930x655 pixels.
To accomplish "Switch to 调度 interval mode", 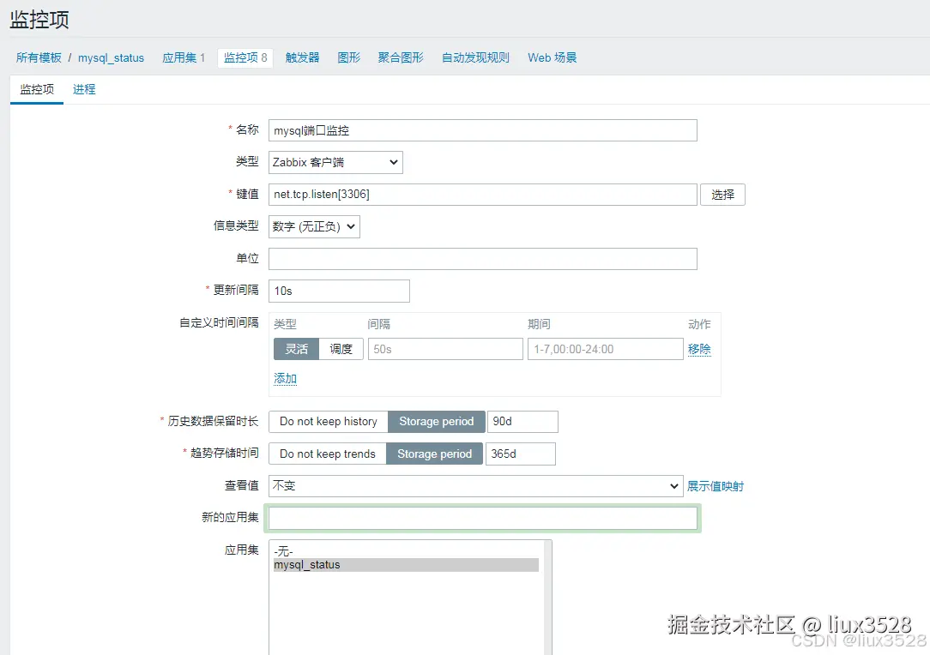I will 341,349.
